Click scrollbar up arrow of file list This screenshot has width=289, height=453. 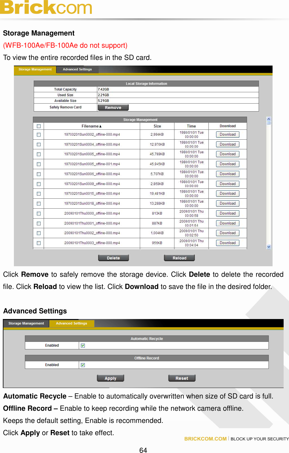(269, 119)
